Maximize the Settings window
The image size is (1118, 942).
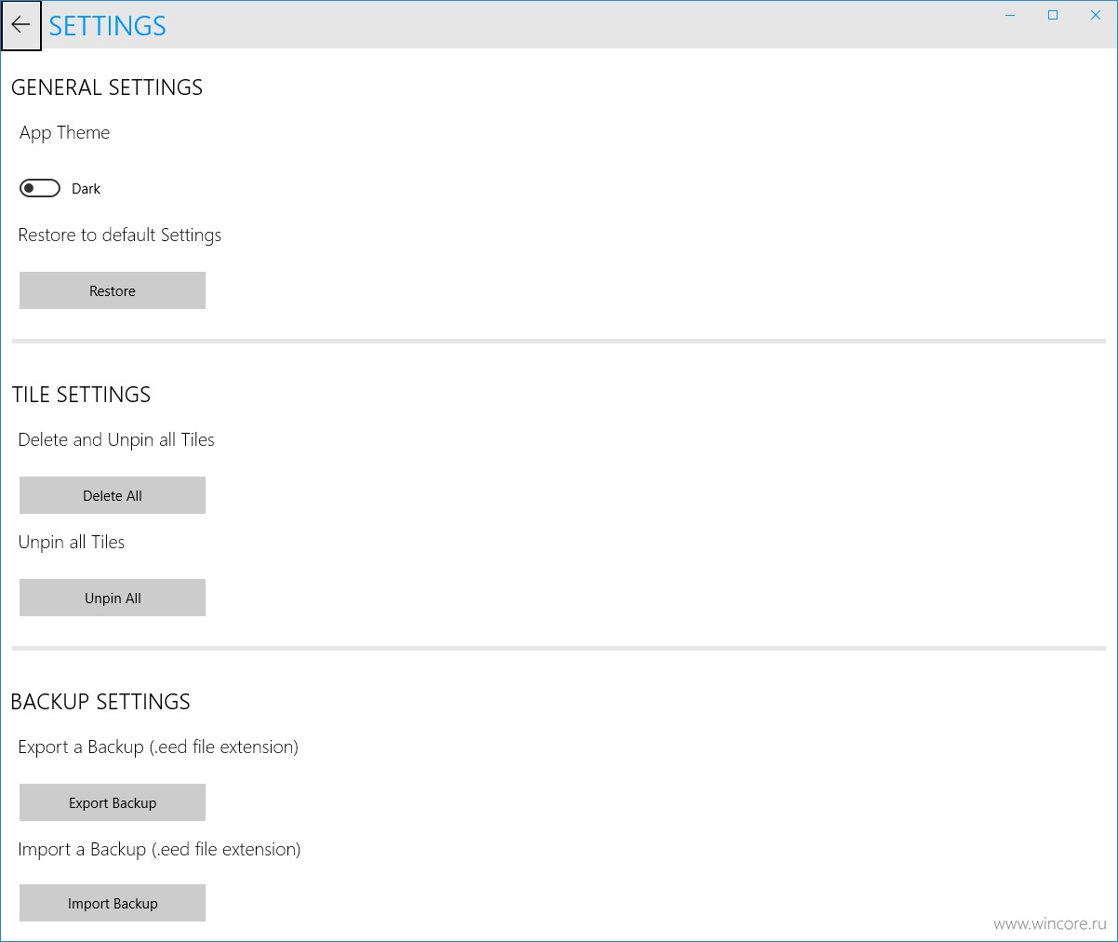pos(1053,15)
